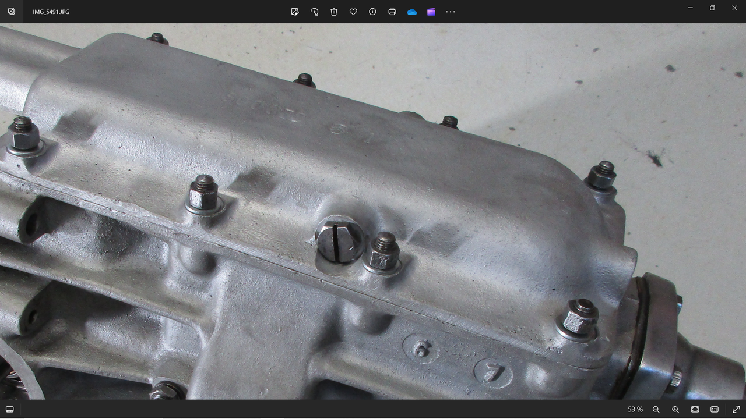Viewport: 746px width, 419px height.
Task: Enter full screen view
Action: click(736, 410)
